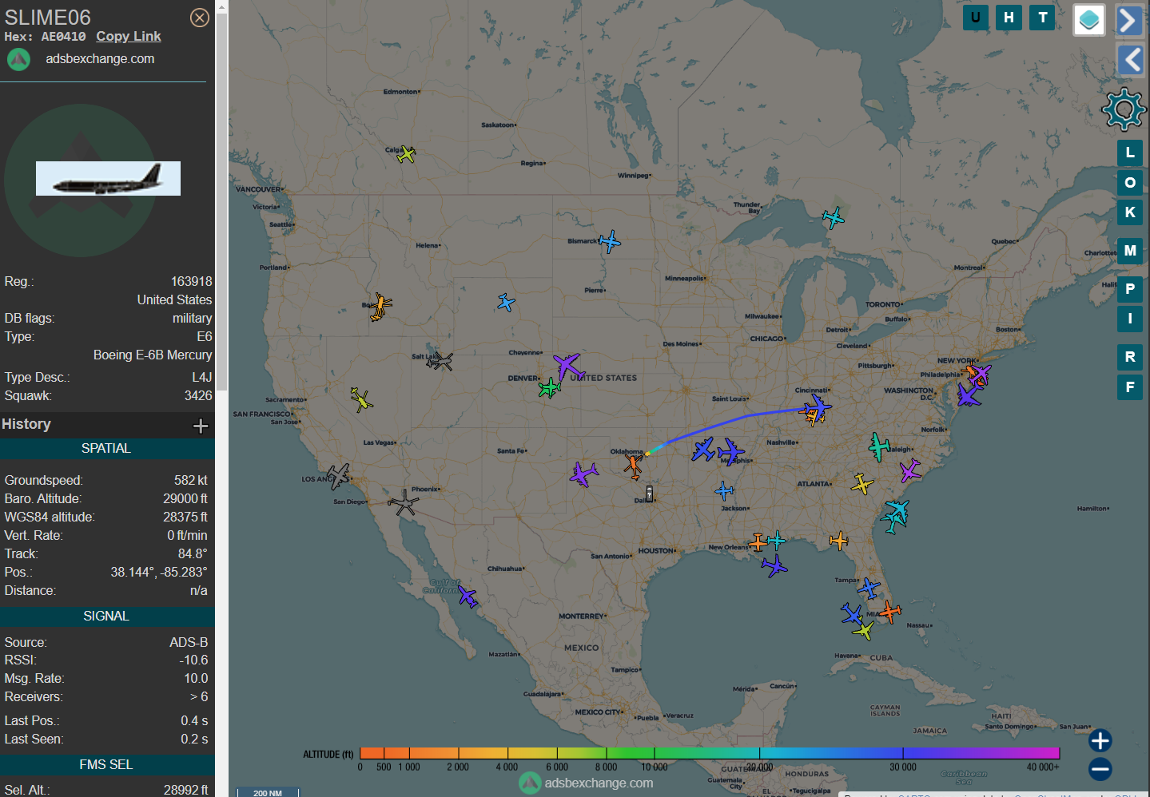Click the right arrow expand sidebar button
Image resolution: width=1150 pixels, height=797 pixels.
tap(1129, 20)
